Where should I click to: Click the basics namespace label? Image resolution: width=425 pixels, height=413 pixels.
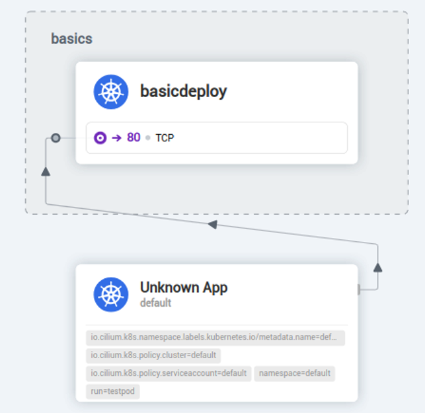pos(71,38)
